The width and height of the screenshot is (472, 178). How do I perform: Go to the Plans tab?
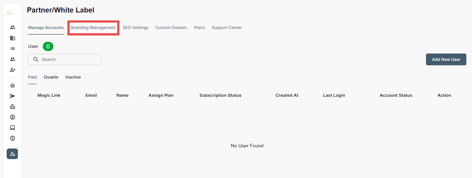coord(199,28)
